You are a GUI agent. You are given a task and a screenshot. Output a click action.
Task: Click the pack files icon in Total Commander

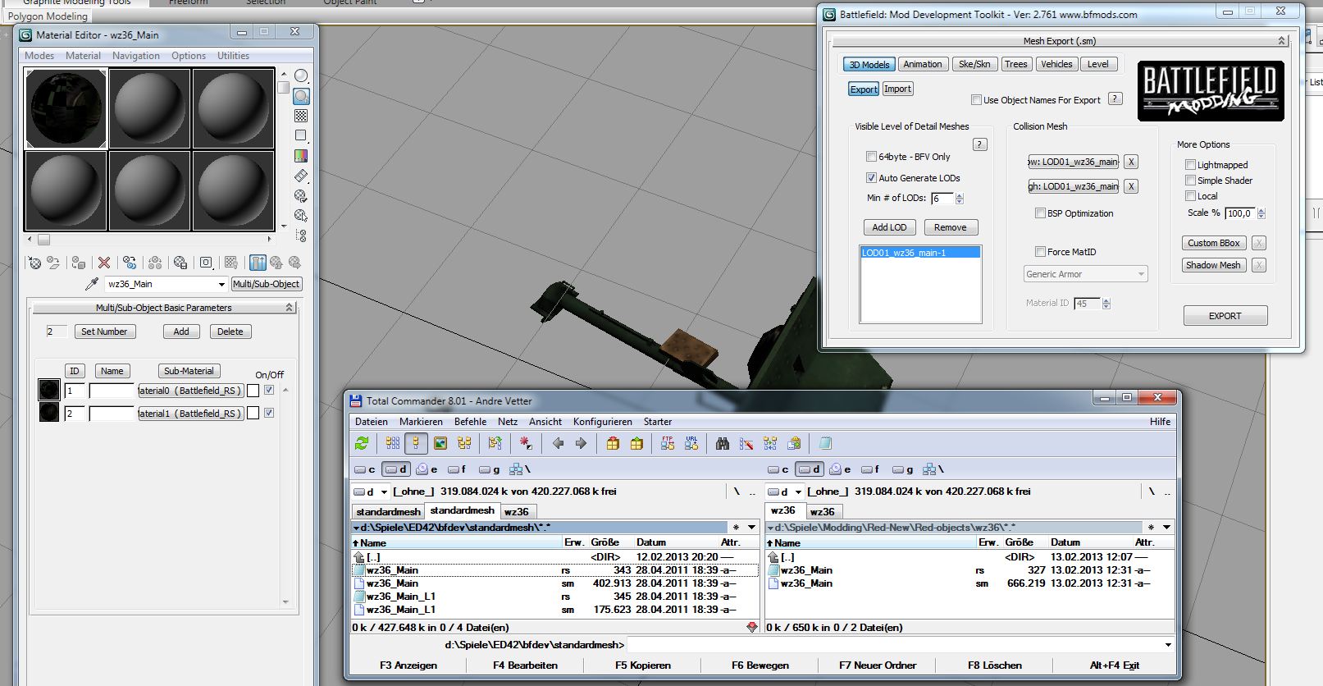[613, 443]
